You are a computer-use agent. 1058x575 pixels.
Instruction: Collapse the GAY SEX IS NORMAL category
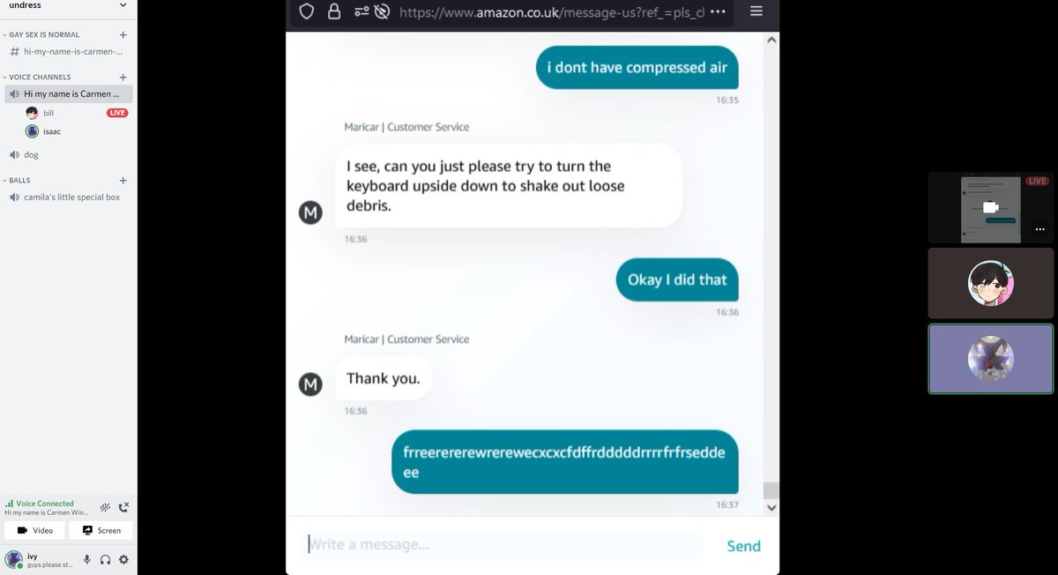43,35
